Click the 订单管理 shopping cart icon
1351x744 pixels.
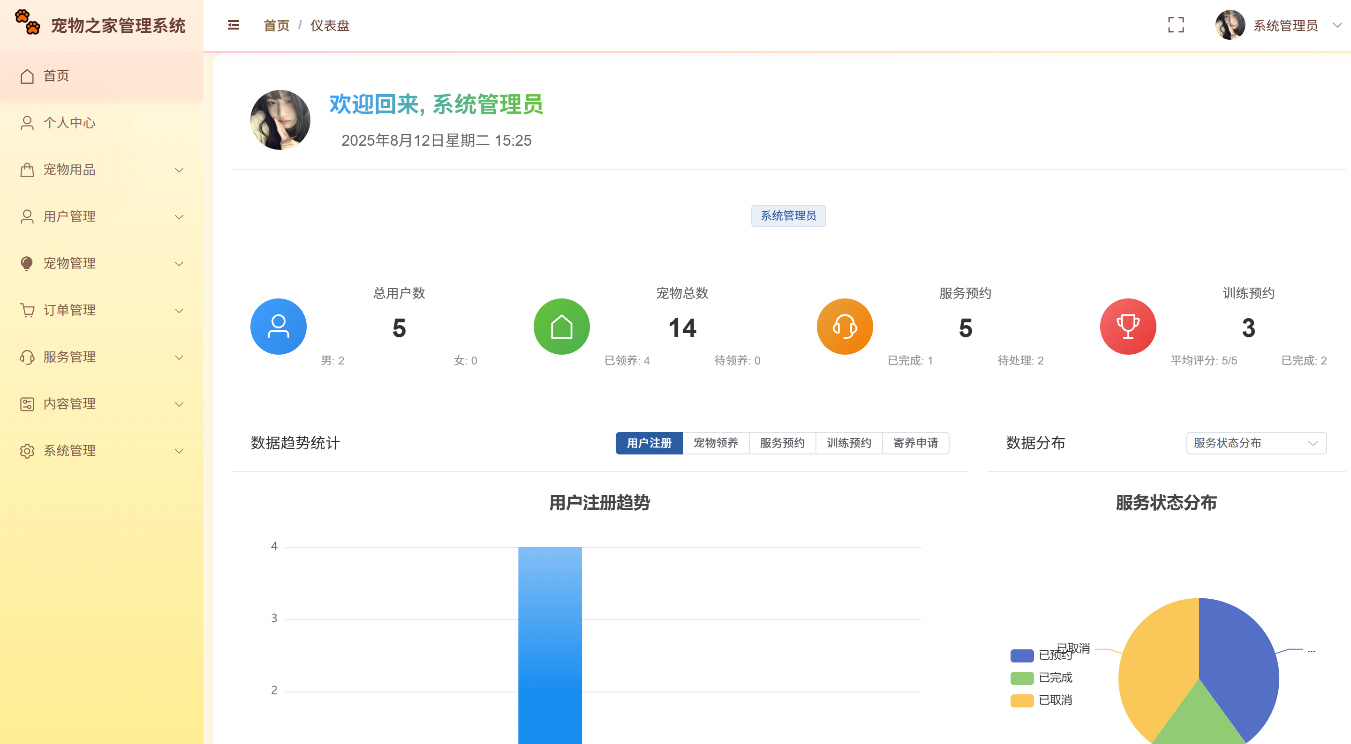tap(27, 310)
